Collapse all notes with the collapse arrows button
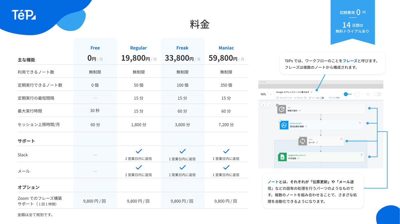Image resolution: width=400 pixels, height=224 pixels. point(264,105)
